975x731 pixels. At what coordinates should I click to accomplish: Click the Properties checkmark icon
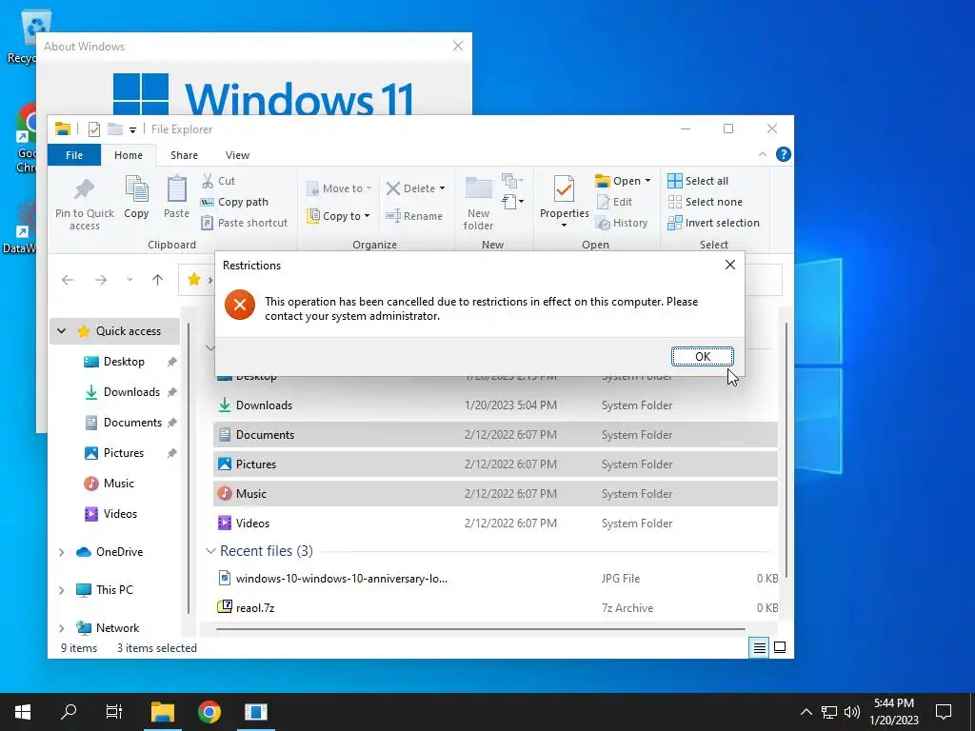click(564, 189)
